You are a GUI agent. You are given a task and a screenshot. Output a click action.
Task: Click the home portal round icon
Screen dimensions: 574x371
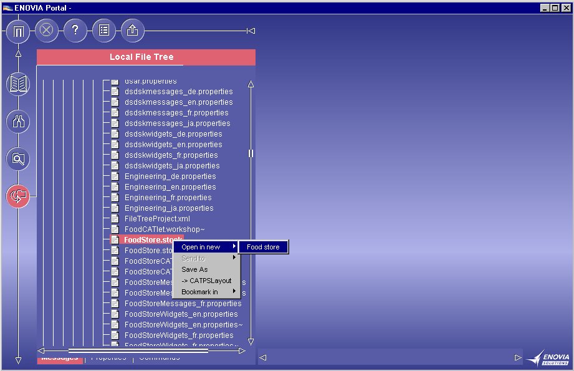coord(18,31)
